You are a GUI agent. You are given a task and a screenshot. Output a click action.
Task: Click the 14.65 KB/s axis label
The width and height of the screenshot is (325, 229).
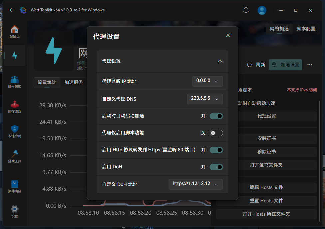(x=53, y=155)
